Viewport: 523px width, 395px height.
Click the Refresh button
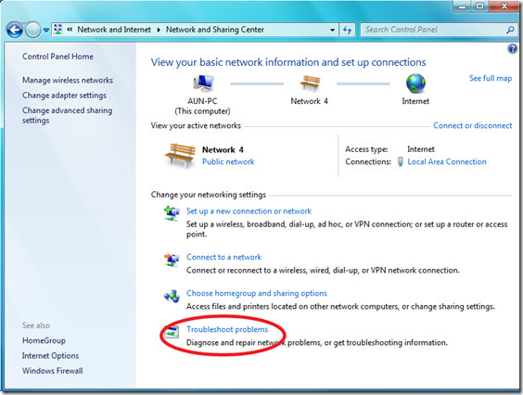[x=347, y=30]
